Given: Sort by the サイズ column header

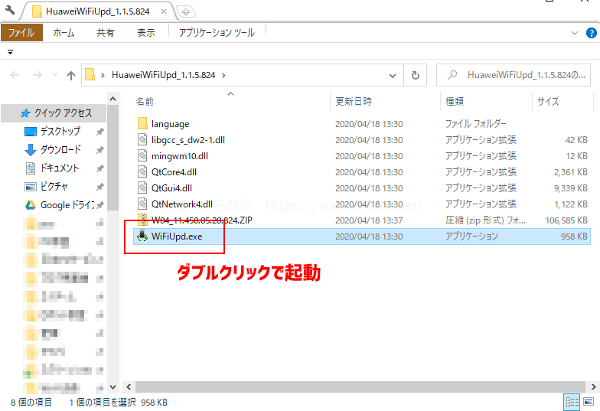Looking at the screenshot, I should [x=548, y=101].
